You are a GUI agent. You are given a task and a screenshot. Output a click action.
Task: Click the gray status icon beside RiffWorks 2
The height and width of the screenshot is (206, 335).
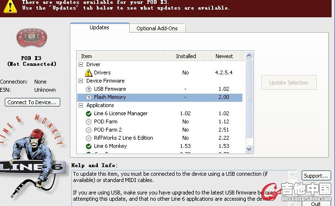coord(89,138)
